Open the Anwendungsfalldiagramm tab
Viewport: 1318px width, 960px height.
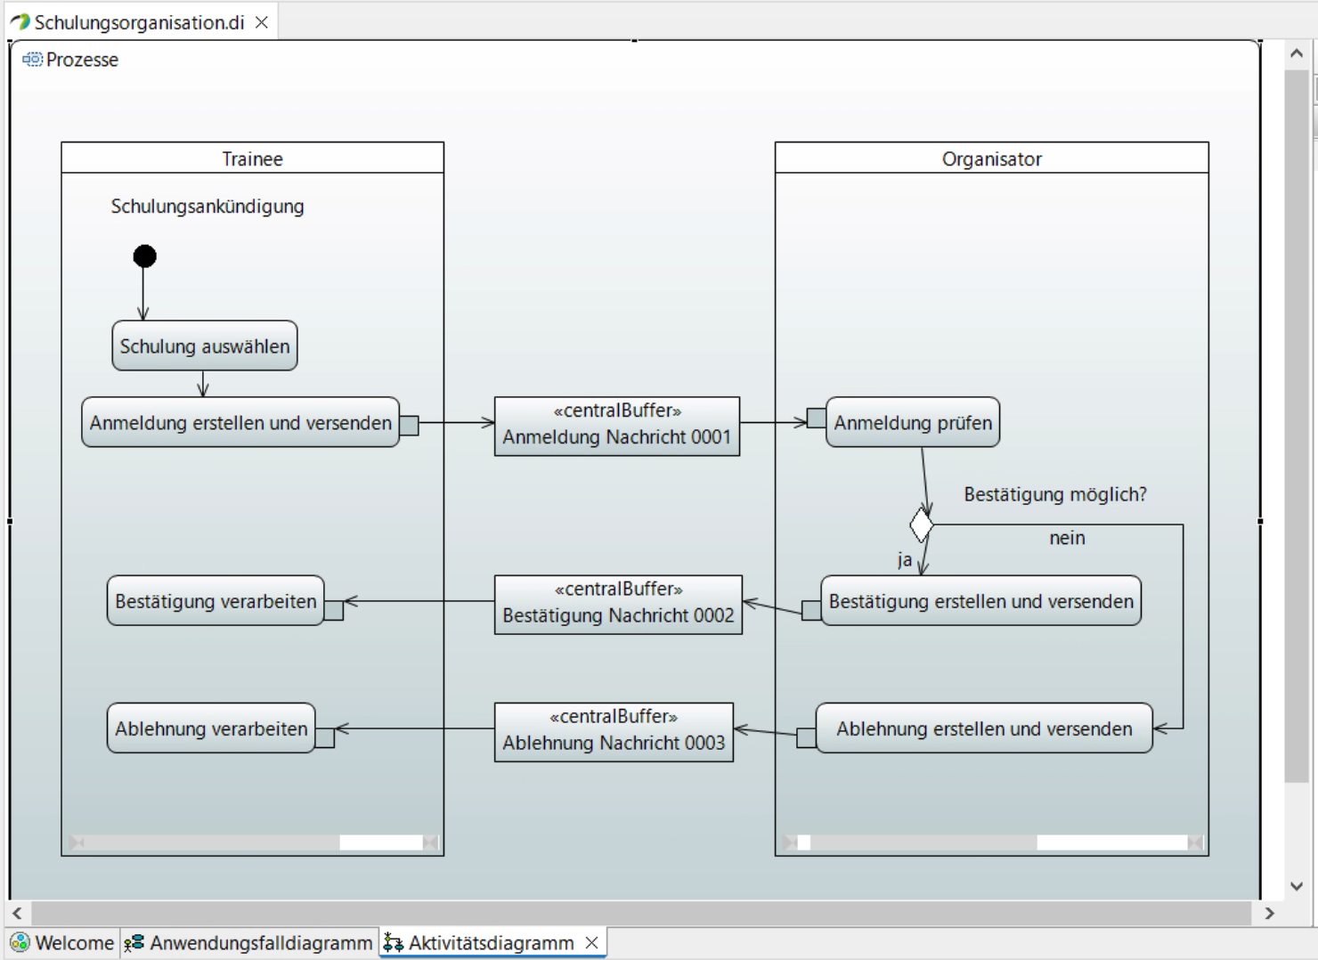coord(248,942)
